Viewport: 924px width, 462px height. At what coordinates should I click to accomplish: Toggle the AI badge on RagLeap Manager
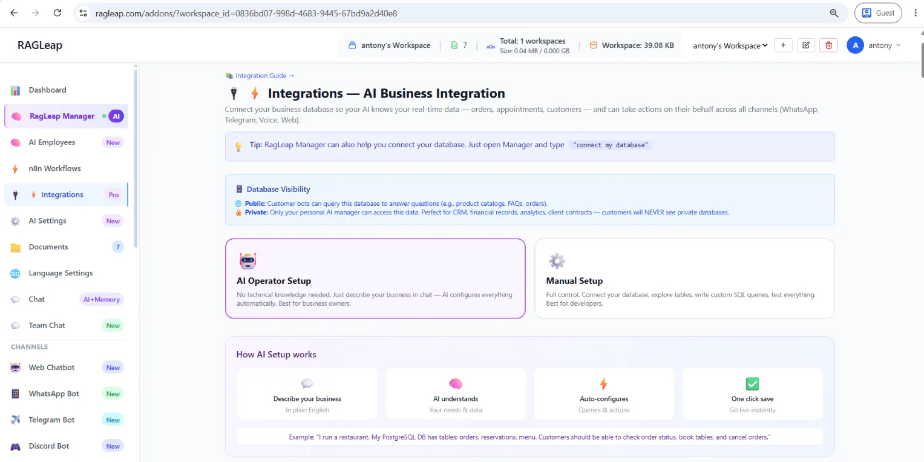[x=116, y=116]
